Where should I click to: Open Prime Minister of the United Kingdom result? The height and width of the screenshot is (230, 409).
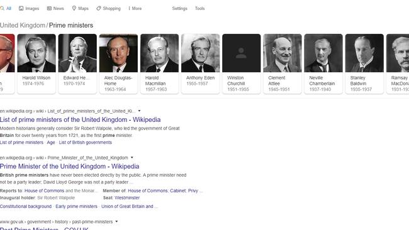[x=70, y=167]
